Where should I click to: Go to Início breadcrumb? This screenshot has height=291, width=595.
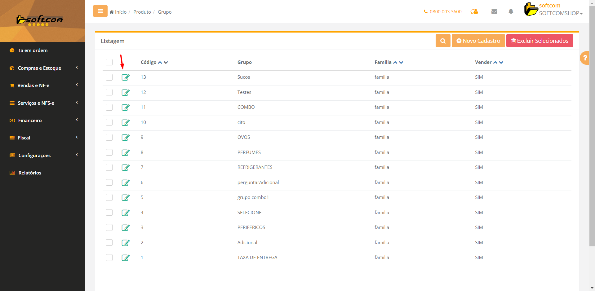[118, 12]
